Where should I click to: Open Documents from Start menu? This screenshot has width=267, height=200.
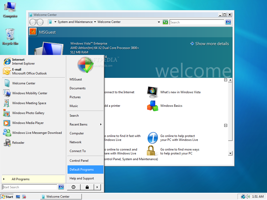click(86, 88)
